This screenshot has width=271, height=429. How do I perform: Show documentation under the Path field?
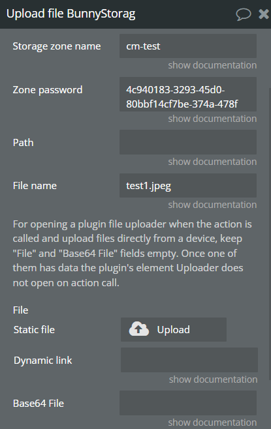tap(212, 162)
